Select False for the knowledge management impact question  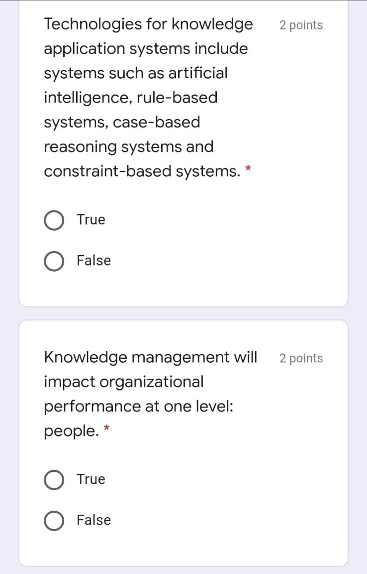coord(54,520)
